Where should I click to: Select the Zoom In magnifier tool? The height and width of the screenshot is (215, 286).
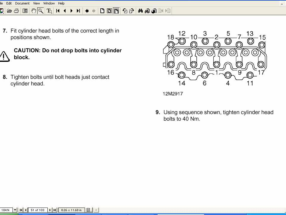(41, 11)
